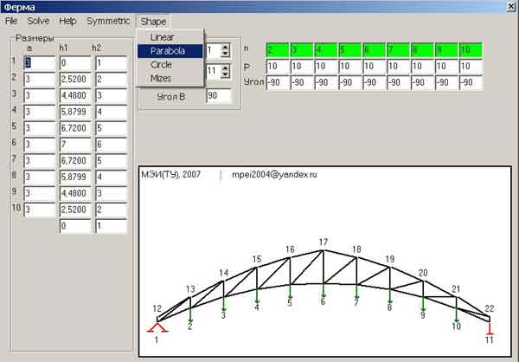Image resolution: width=519 pixels, height=362 pixels.
Task: Select the row 3 h1 field 4,4800
Action: point(75,95)
